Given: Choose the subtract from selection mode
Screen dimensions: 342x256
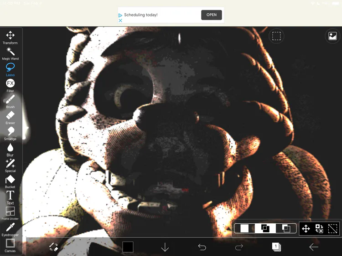Looking at the screenshot, I should (x=286, y=228).
